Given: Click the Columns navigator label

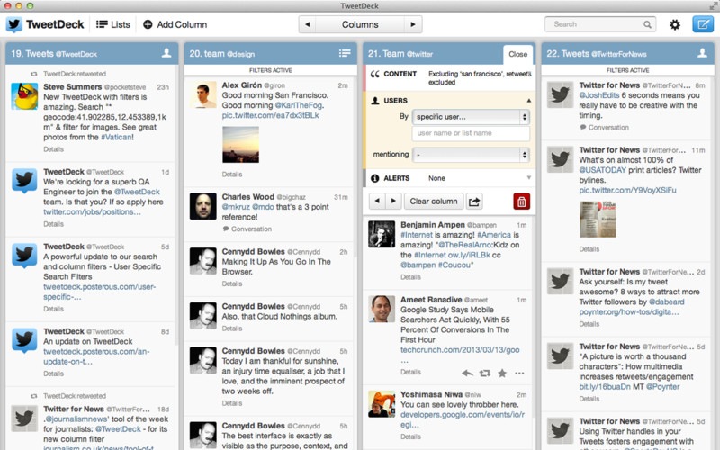Looking at the screenshot, I should 360,24.
